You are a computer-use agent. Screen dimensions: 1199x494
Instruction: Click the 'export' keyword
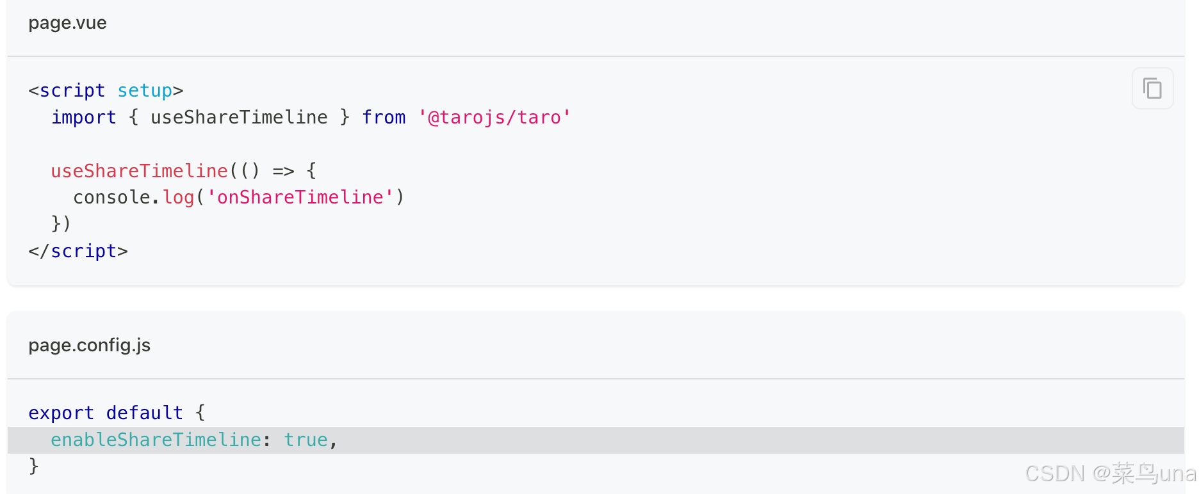[x=61, y=413]
